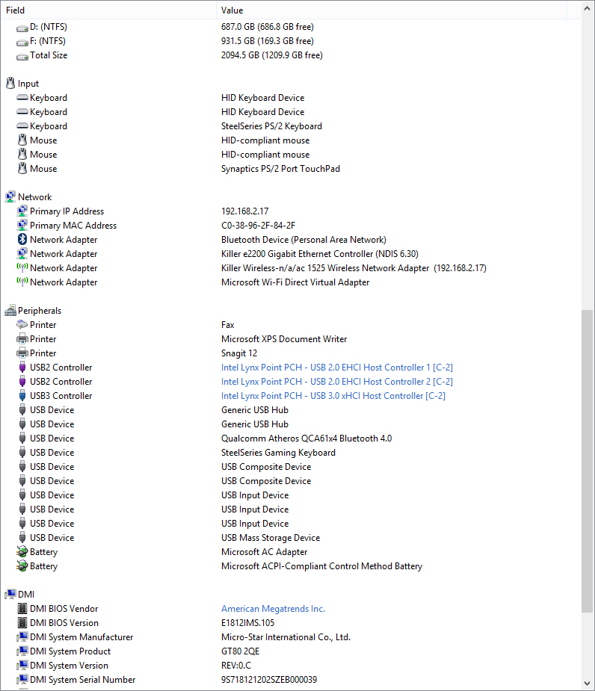The height and width of the screenshot is (691, 595).
Task: Click the vertical scrollbar thumb
Action: (587, 461)
